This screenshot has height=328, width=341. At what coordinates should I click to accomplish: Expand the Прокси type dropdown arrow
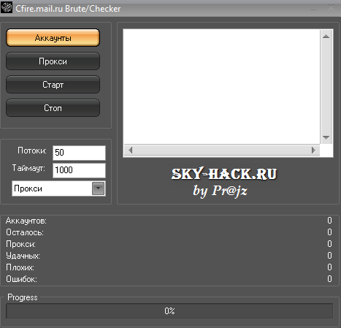[x=98, y=188]
